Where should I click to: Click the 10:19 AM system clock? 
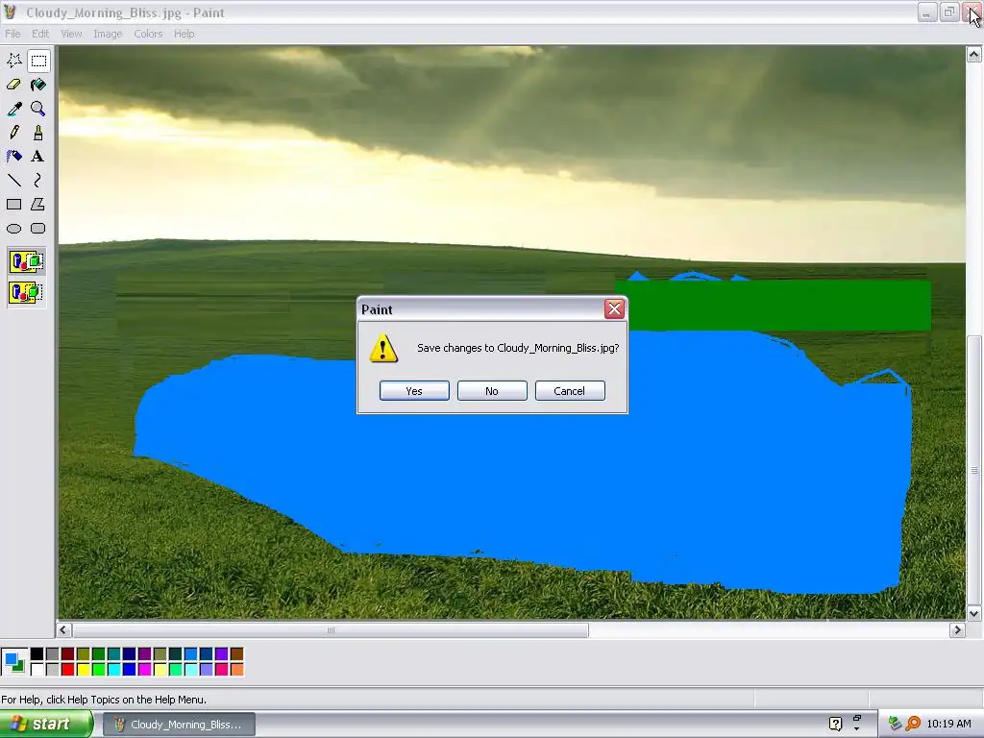948,725
